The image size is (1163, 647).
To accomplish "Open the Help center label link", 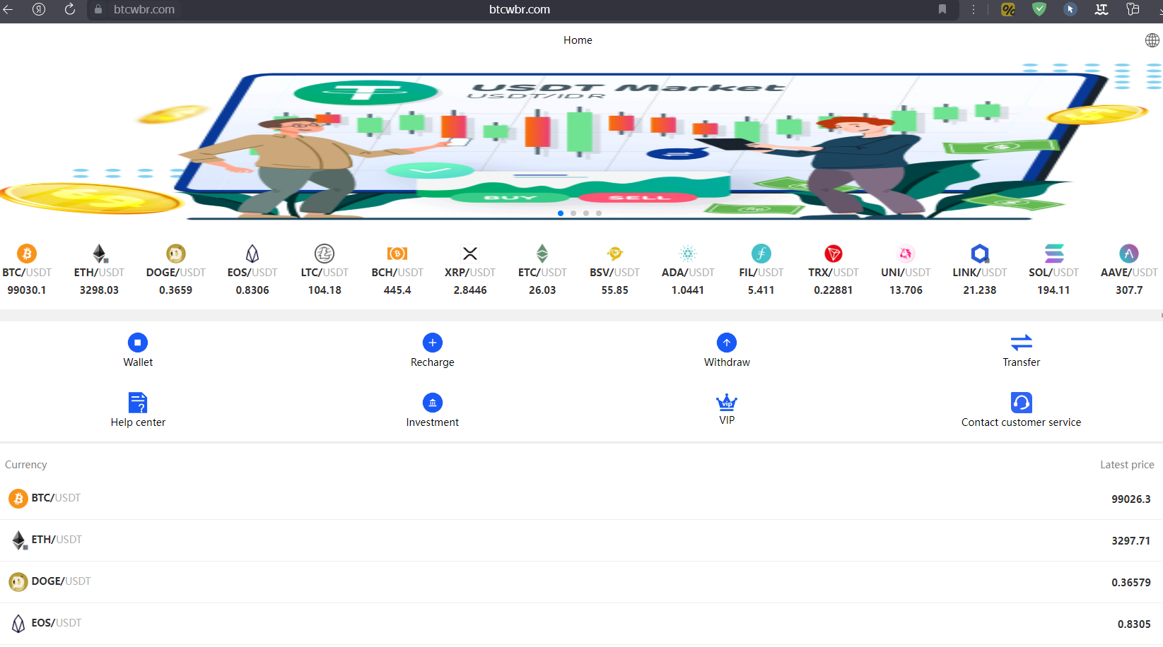I will (x=138, y=422).
